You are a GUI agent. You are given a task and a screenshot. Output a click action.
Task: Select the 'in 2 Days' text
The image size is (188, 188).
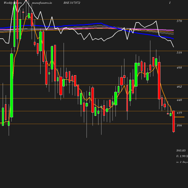click(x=182, y=162)
